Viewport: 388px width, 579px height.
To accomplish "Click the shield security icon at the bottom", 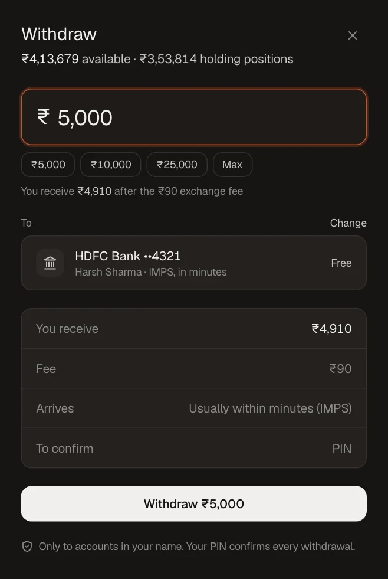I will tap(27, 546).
